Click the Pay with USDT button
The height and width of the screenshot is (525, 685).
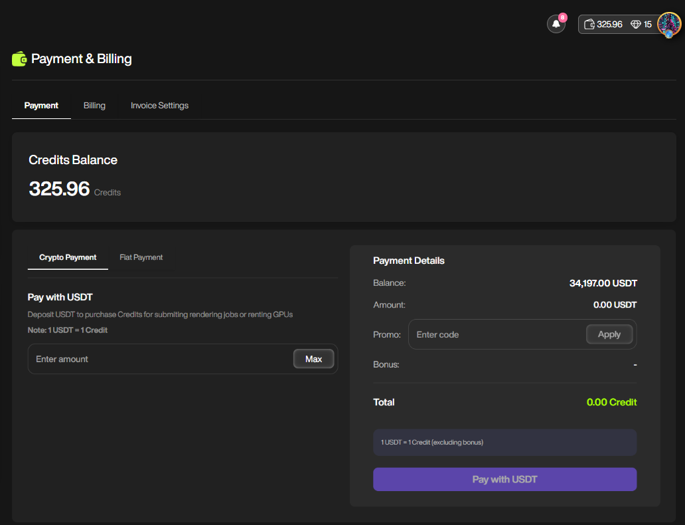pyautogui.click(x=504, y=479)
